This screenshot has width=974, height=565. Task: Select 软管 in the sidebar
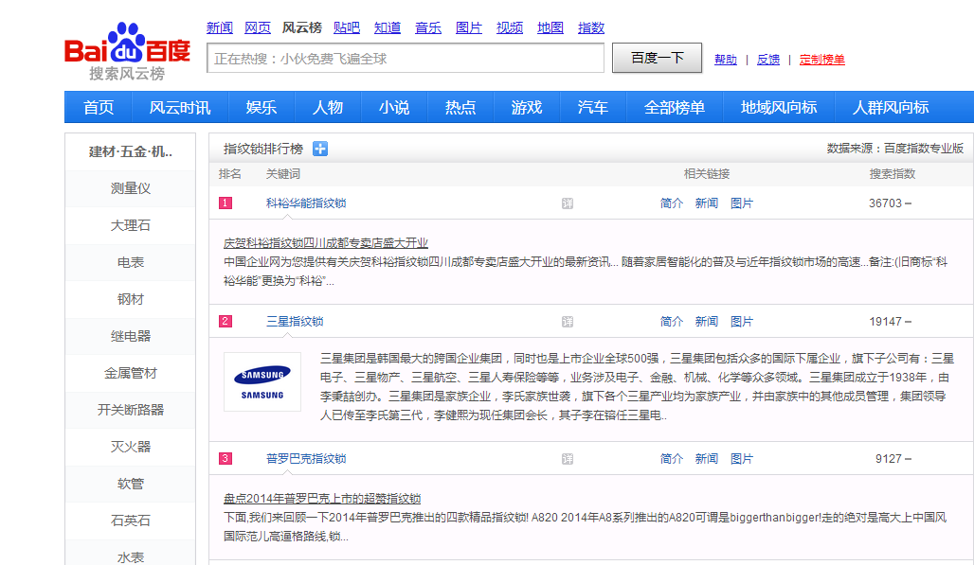(x=131, y=484)
